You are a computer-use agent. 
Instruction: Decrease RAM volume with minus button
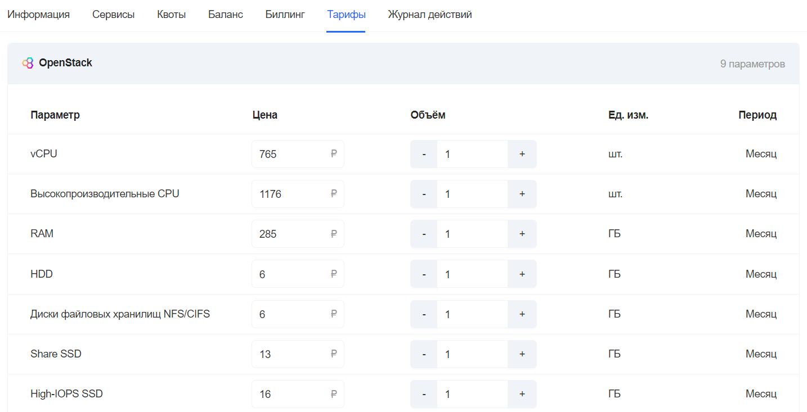tap(424, 234)
